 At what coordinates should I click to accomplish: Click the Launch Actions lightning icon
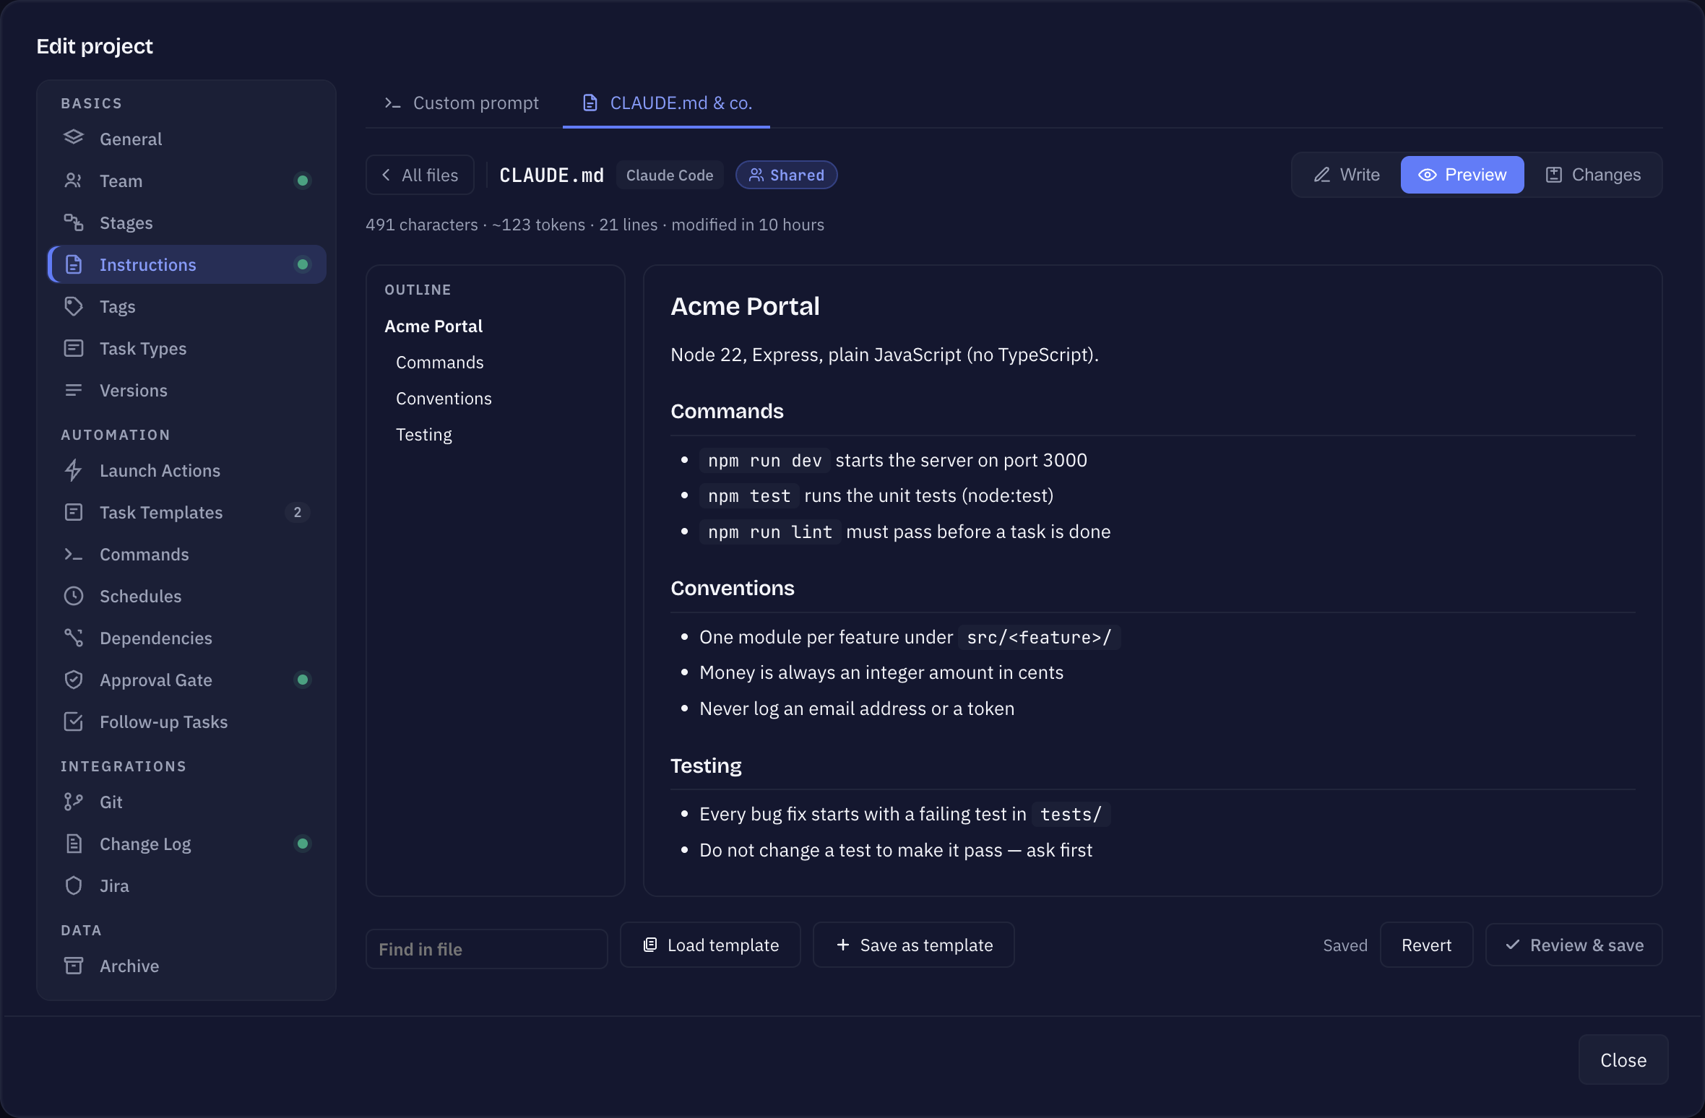point(74,469)
